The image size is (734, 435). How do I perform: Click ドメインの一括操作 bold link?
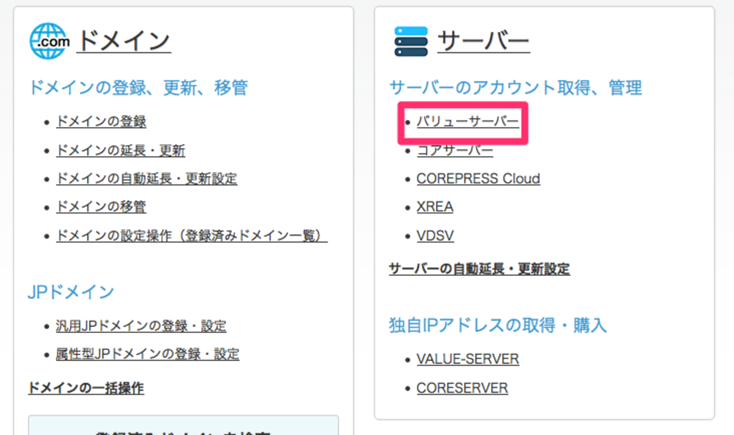click(86, 388)
